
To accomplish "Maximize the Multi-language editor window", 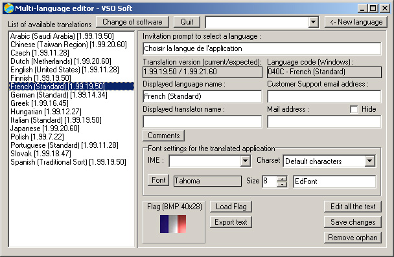I will pyautogui.click(x=373, y=8).
